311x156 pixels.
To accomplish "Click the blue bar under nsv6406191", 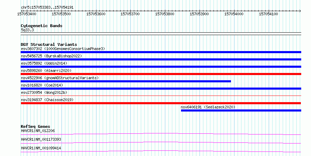I will [x=241, y=110].
